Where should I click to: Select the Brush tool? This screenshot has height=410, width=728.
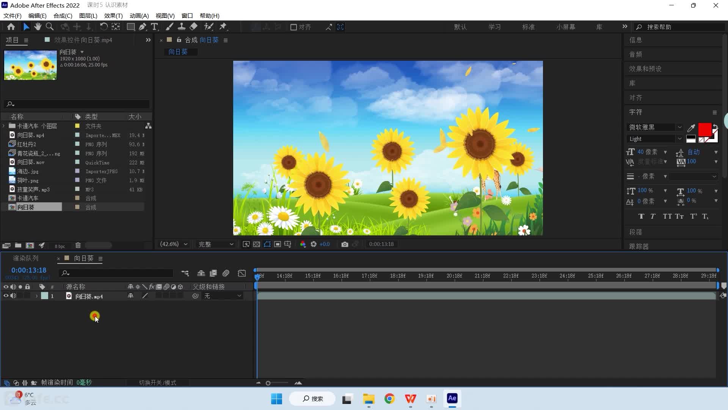169,27
